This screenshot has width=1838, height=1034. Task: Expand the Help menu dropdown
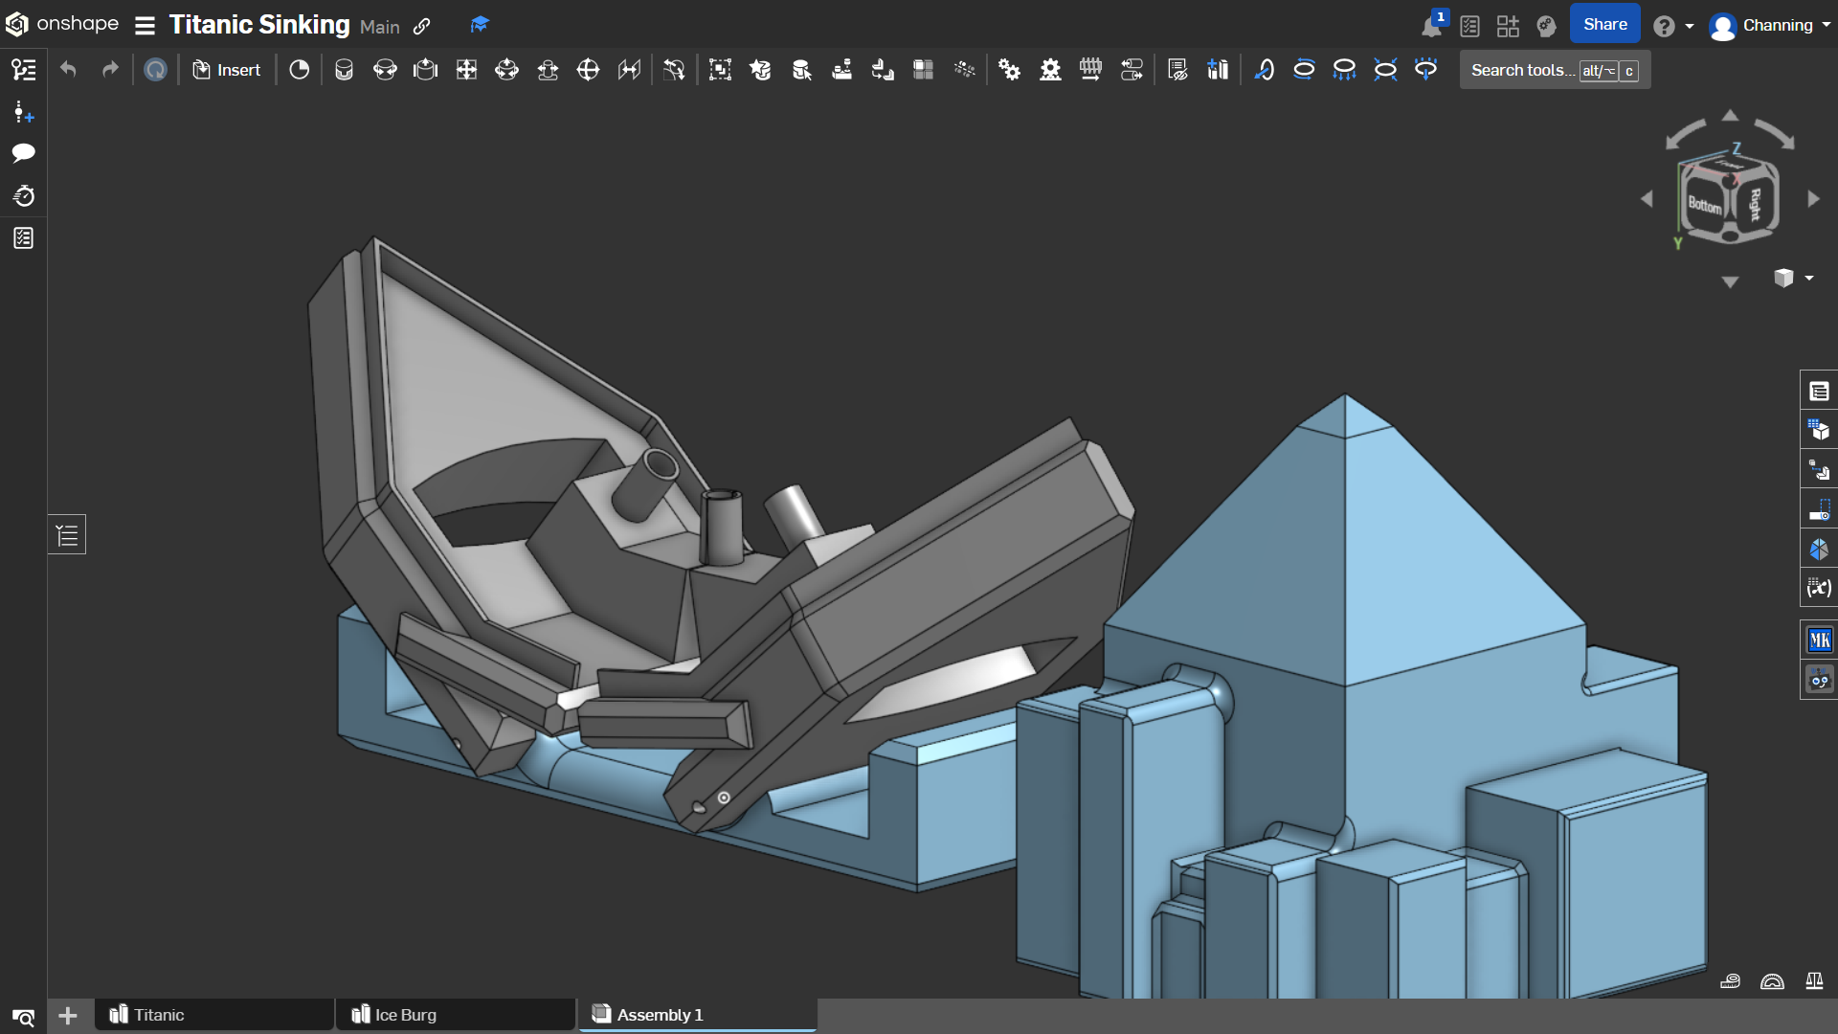(1673, 26)
